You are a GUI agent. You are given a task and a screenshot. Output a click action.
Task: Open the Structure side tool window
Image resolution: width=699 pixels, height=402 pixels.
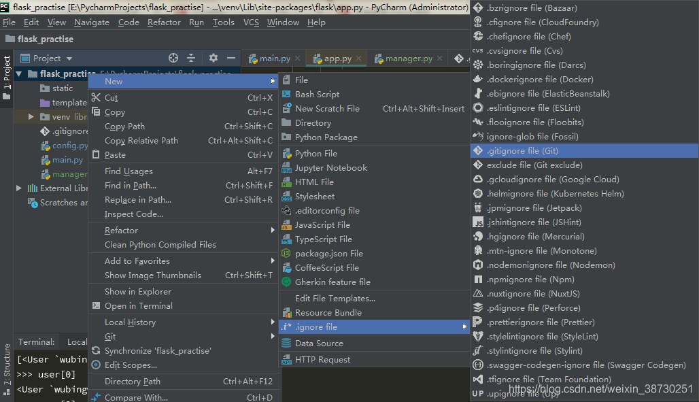[x=7, y=369]
